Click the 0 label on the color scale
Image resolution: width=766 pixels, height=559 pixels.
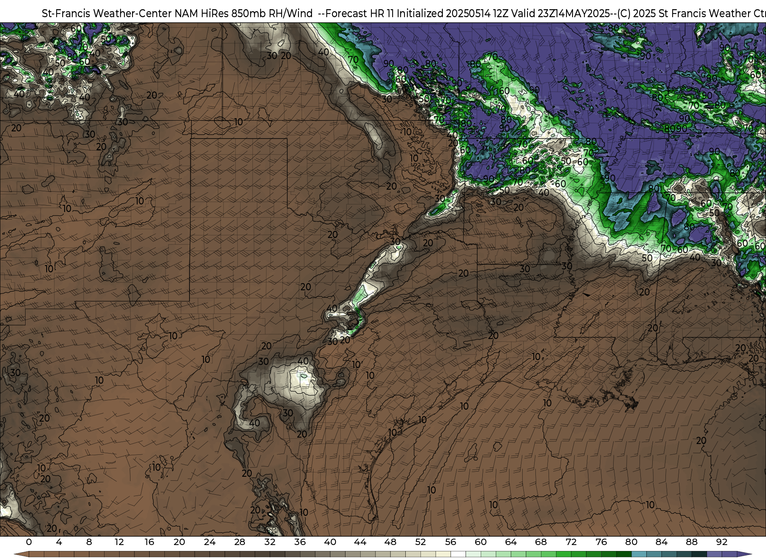[29, 542]
